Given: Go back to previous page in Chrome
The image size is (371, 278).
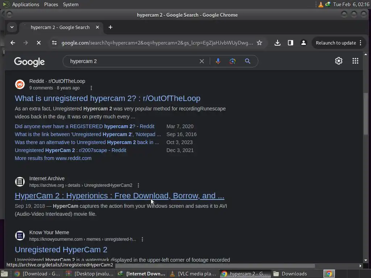Looking at the screenshot, I should pos(13,43).
